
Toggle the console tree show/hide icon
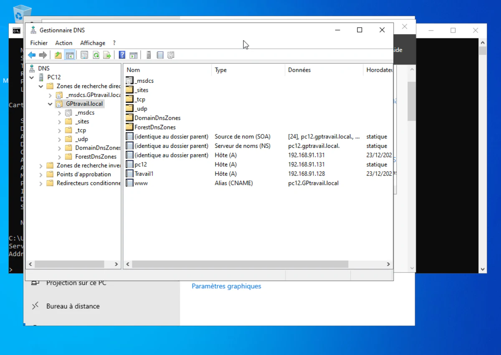[69, 55]
